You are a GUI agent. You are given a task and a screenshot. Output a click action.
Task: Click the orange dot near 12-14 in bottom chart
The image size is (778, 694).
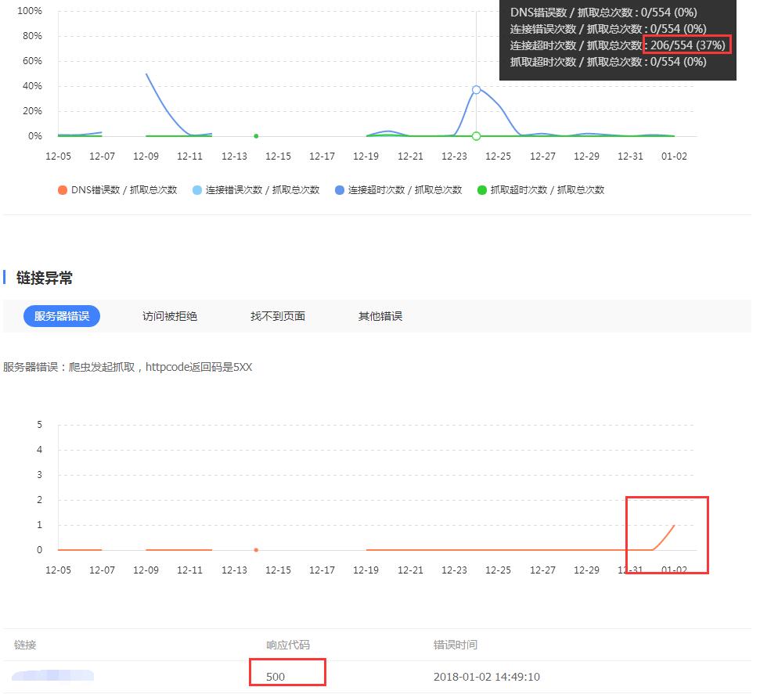[256, 550]
